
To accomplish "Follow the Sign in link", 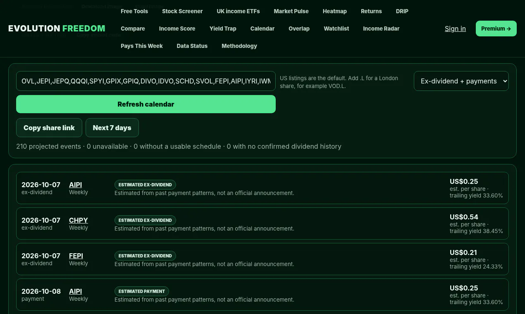I will tap(455, 29).
